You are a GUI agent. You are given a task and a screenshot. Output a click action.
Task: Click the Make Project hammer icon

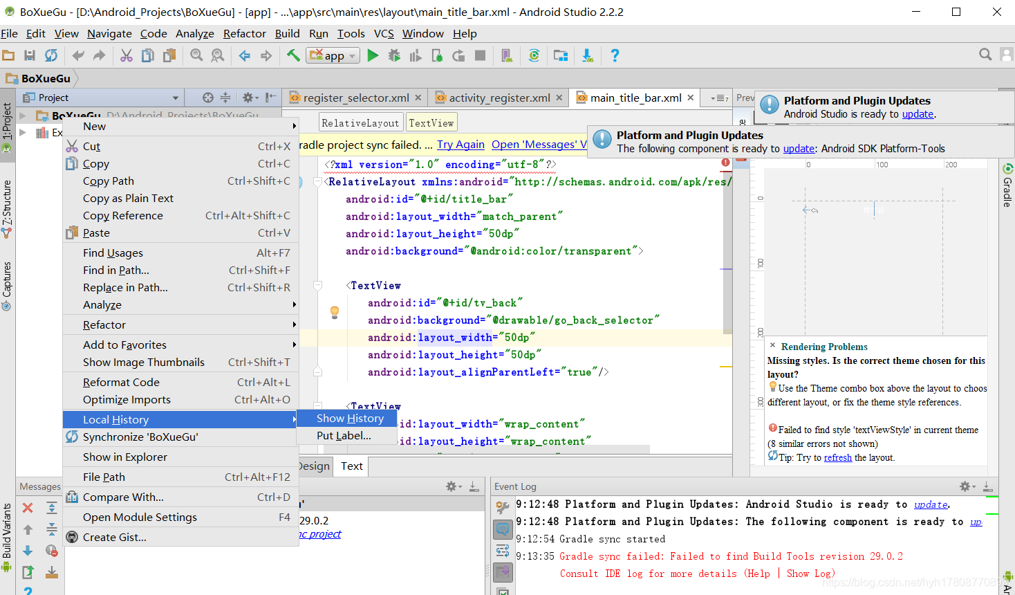[293, 55]
